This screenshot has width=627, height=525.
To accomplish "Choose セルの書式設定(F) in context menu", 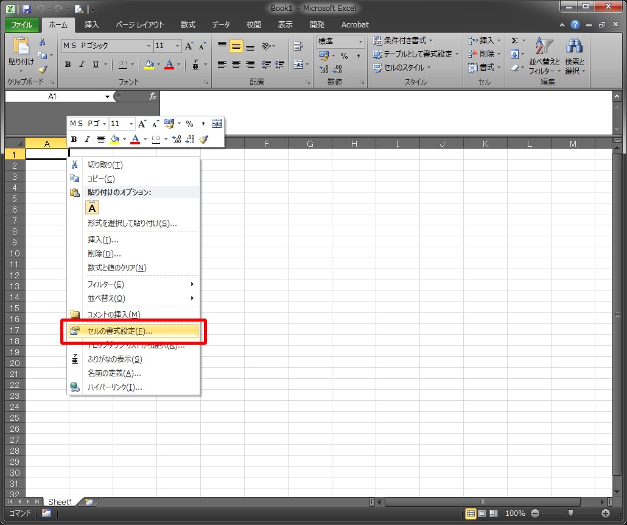I will [x=133, y=331].
